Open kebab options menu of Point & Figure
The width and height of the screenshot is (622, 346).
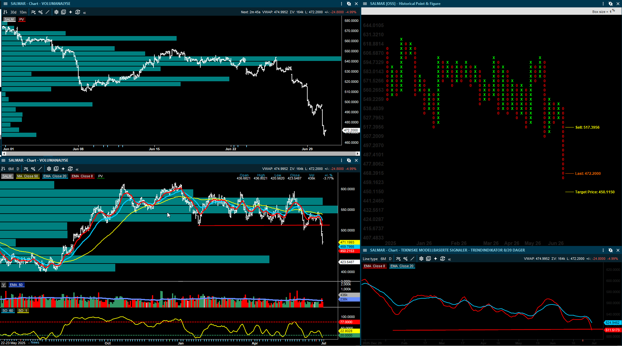point(603,4)
